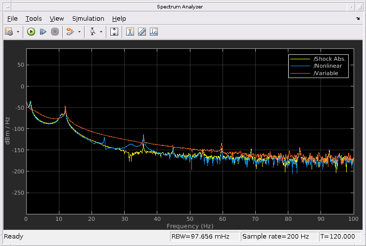The image size is (366, 246).
Task: Run the simulation with the play button
Action: point(31,32)
